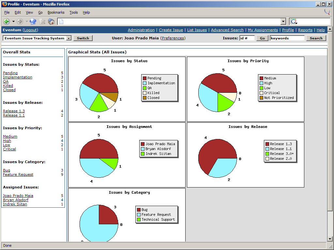Click the Home icon in the toolbar
334x250 pixels.
coord(51,21)
